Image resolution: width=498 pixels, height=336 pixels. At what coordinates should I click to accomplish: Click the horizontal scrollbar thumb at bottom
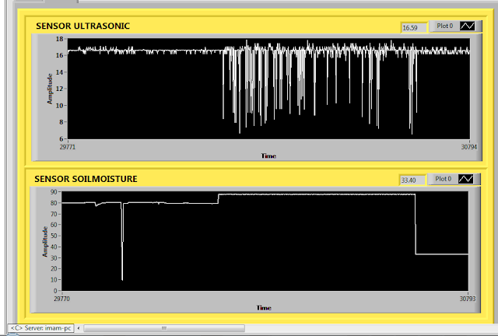164,328
